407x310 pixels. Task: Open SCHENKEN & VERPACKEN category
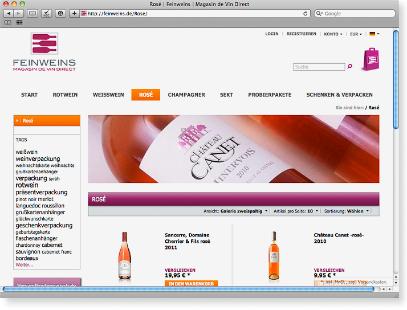pyautogui.click(x=339, y=95)
